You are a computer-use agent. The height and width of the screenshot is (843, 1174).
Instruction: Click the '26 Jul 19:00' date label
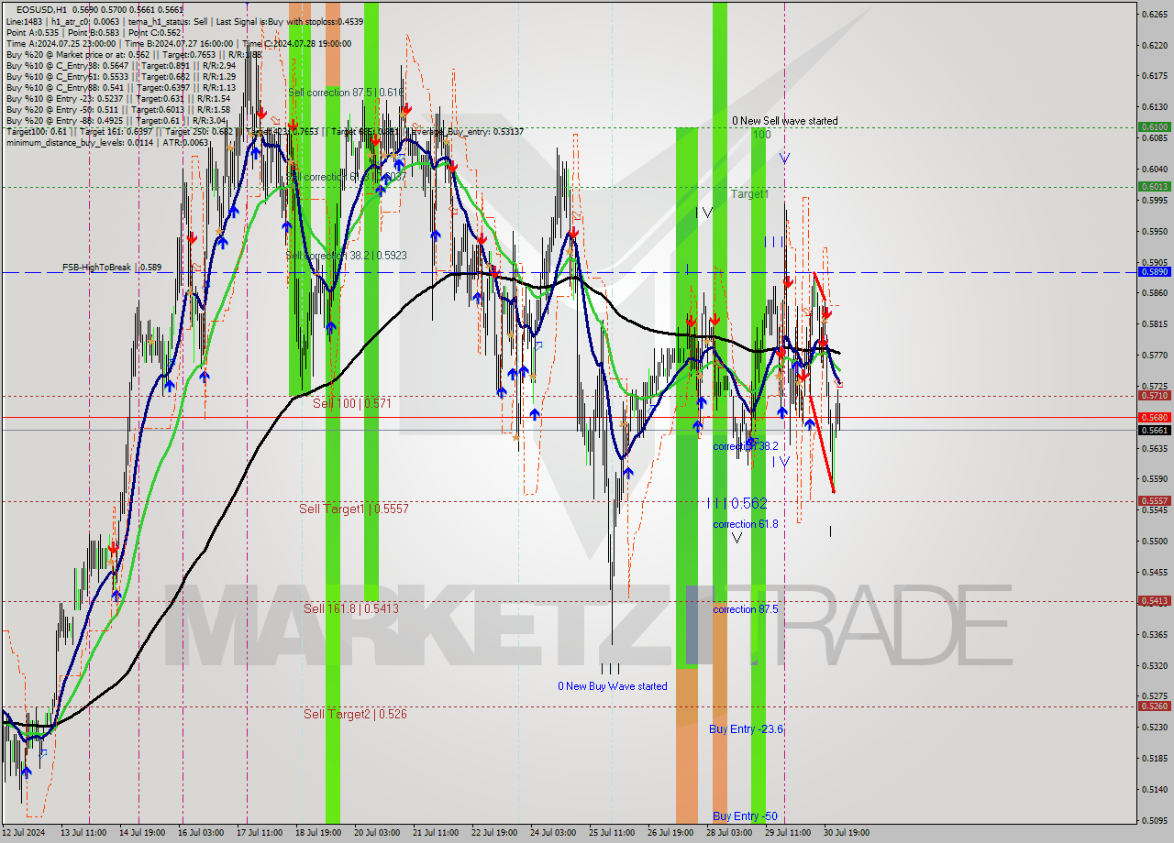pyautogui.click(x=670, y=833)
